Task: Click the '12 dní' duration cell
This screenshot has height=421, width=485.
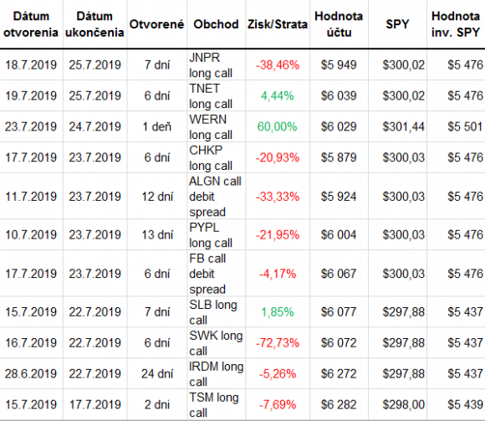Action: tap(157, 197)
